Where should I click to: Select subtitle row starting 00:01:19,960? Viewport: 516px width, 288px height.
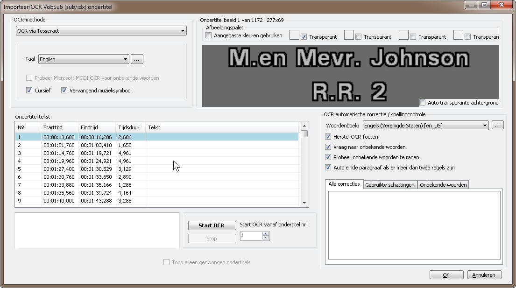pos(156,161)
